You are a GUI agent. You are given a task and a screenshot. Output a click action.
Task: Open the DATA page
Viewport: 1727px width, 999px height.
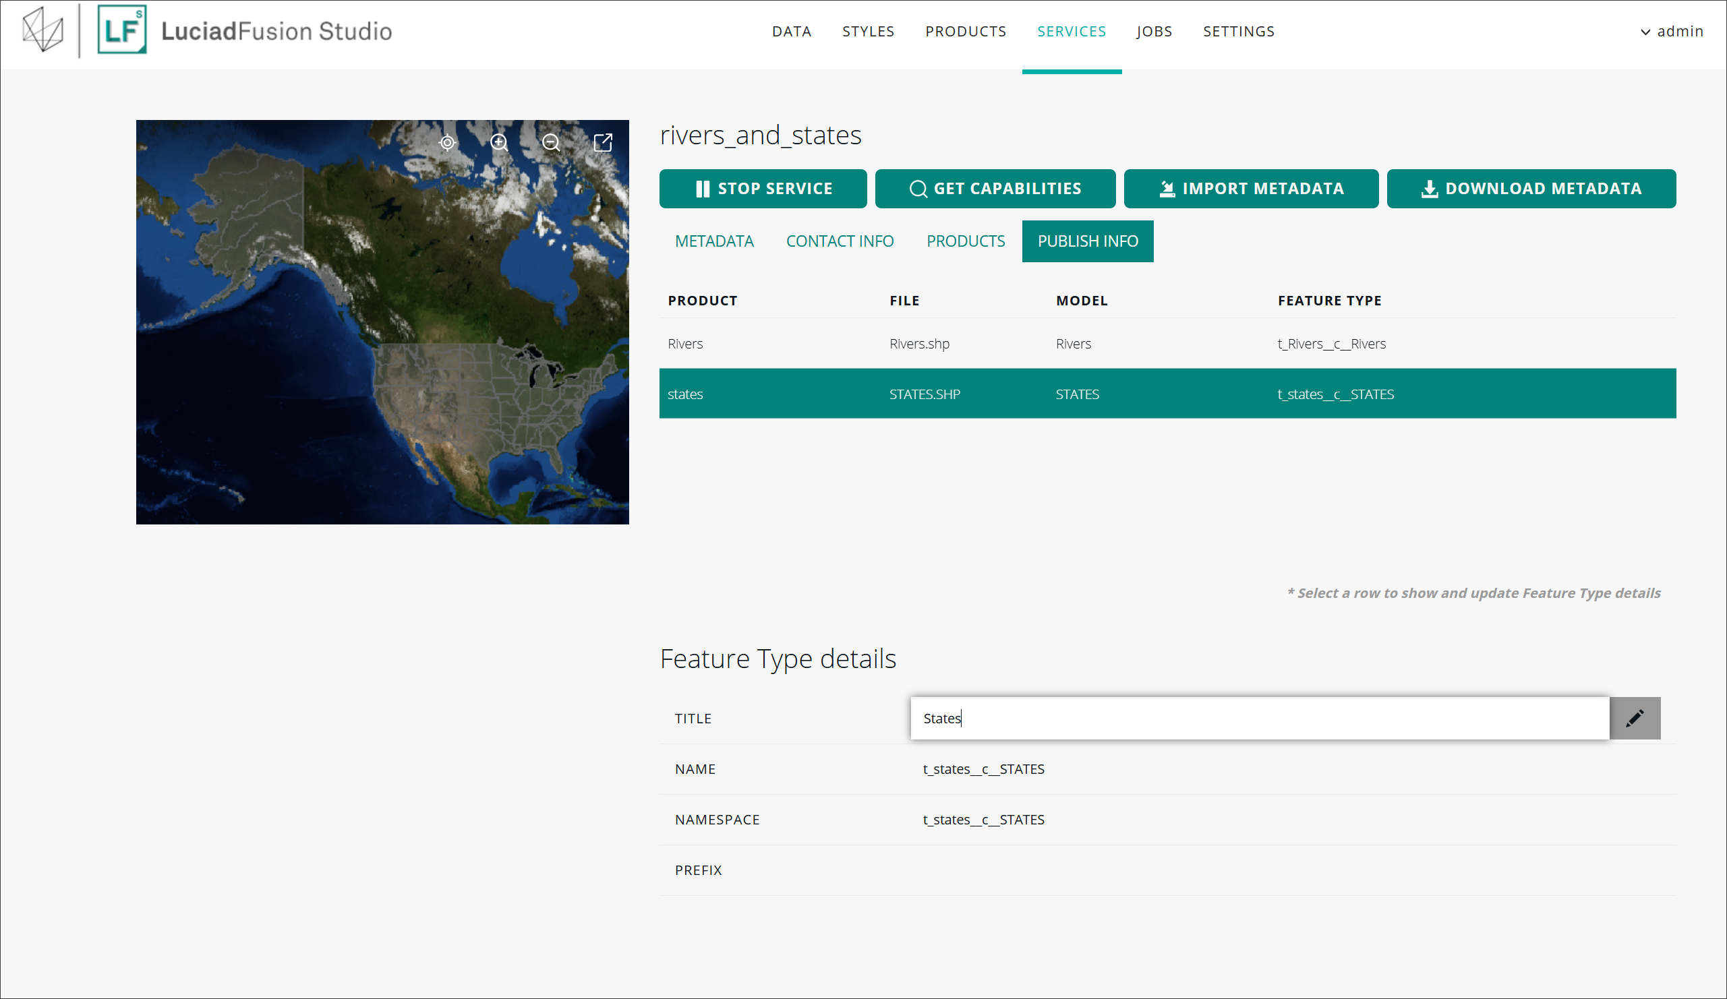click(792, 32)
